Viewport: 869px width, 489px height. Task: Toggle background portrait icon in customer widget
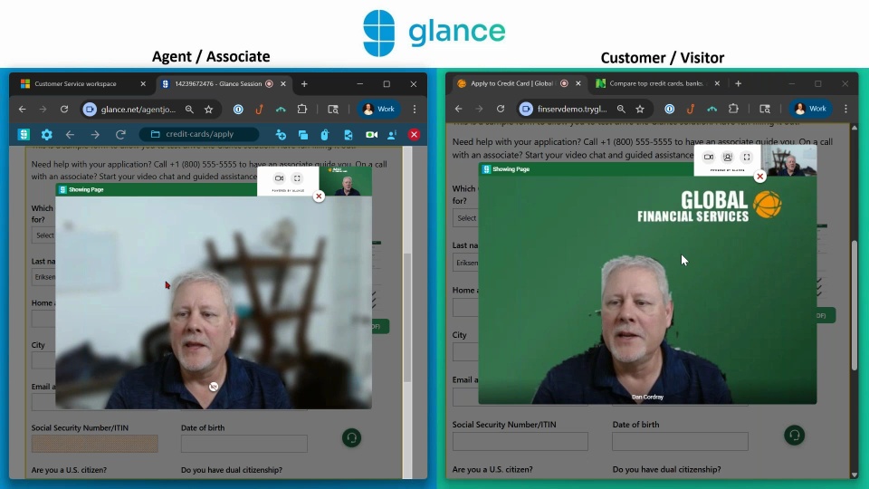(728, 157)
